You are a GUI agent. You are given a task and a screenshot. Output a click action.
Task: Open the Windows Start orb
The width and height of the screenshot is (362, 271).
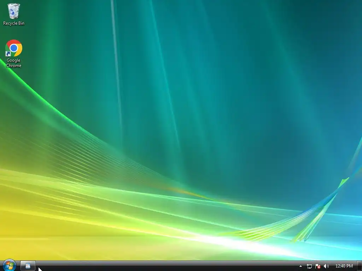[x=9, y=265]
